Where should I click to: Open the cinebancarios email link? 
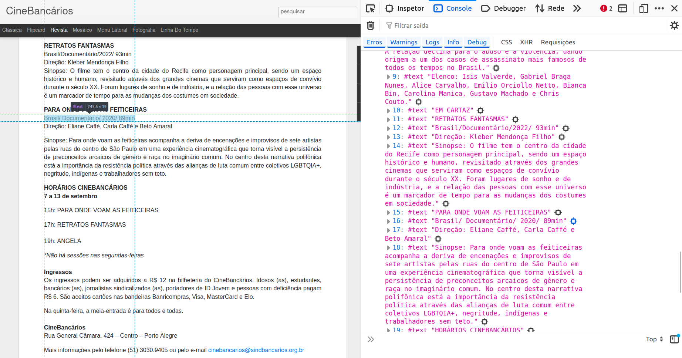click(x=256, y=350)
